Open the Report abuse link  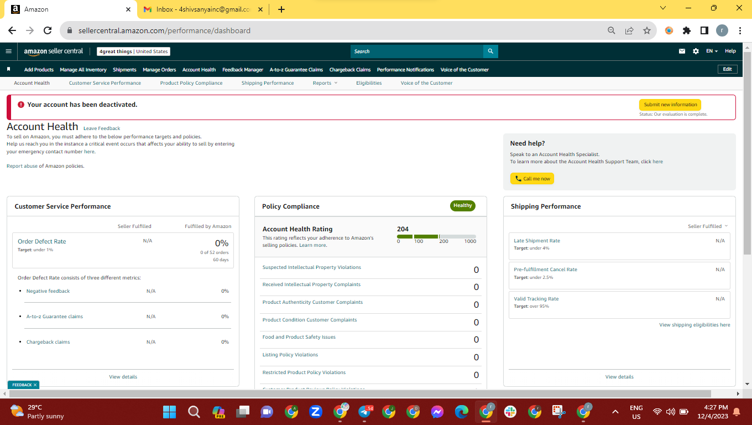tap(22, 166)
